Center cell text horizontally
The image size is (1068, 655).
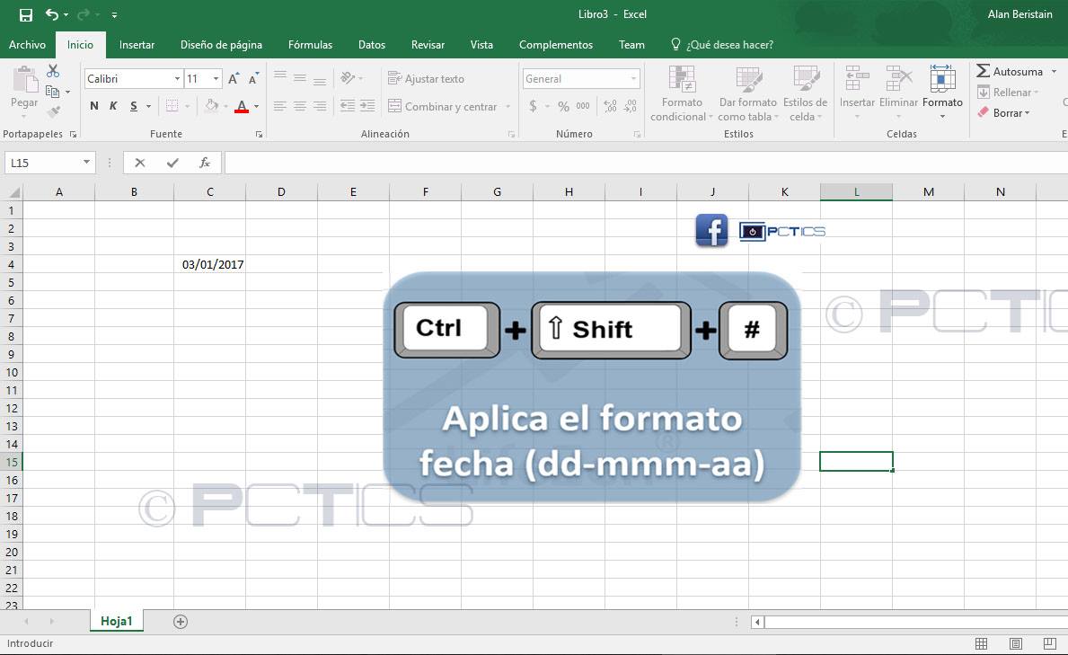click(300, 106)
